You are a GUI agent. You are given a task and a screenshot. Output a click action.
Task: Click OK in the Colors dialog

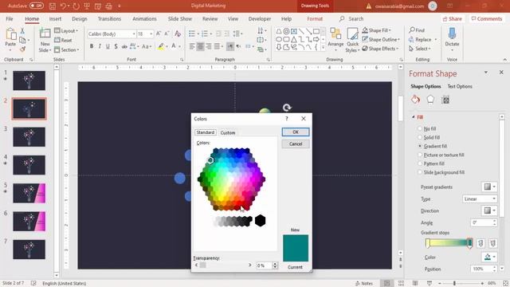[x=296, y=132]
